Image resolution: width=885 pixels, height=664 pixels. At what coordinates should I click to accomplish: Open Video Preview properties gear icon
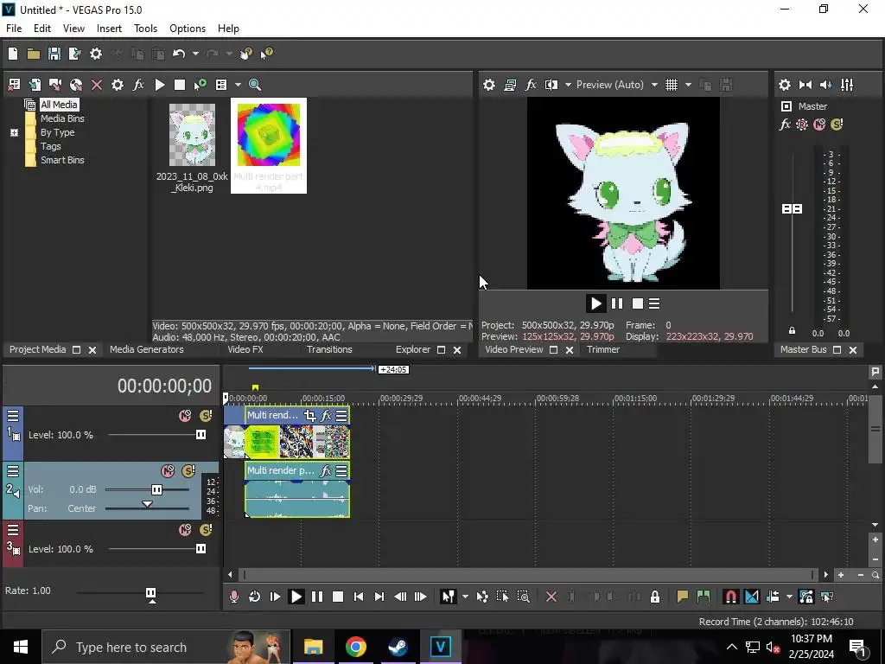point(489,85)
